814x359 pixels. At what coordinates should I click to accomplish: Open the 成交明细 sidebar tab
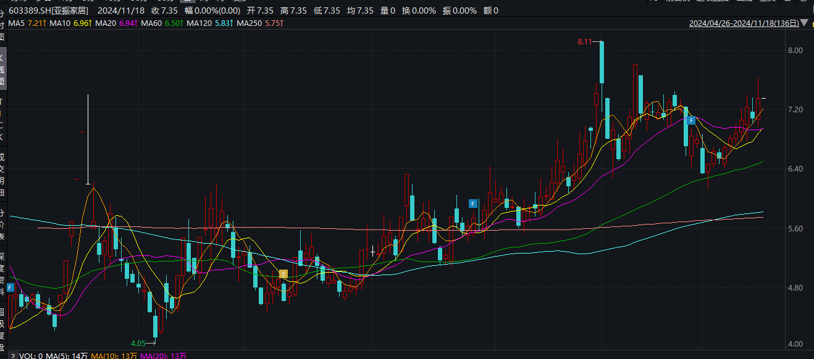(x=2, y=175)
